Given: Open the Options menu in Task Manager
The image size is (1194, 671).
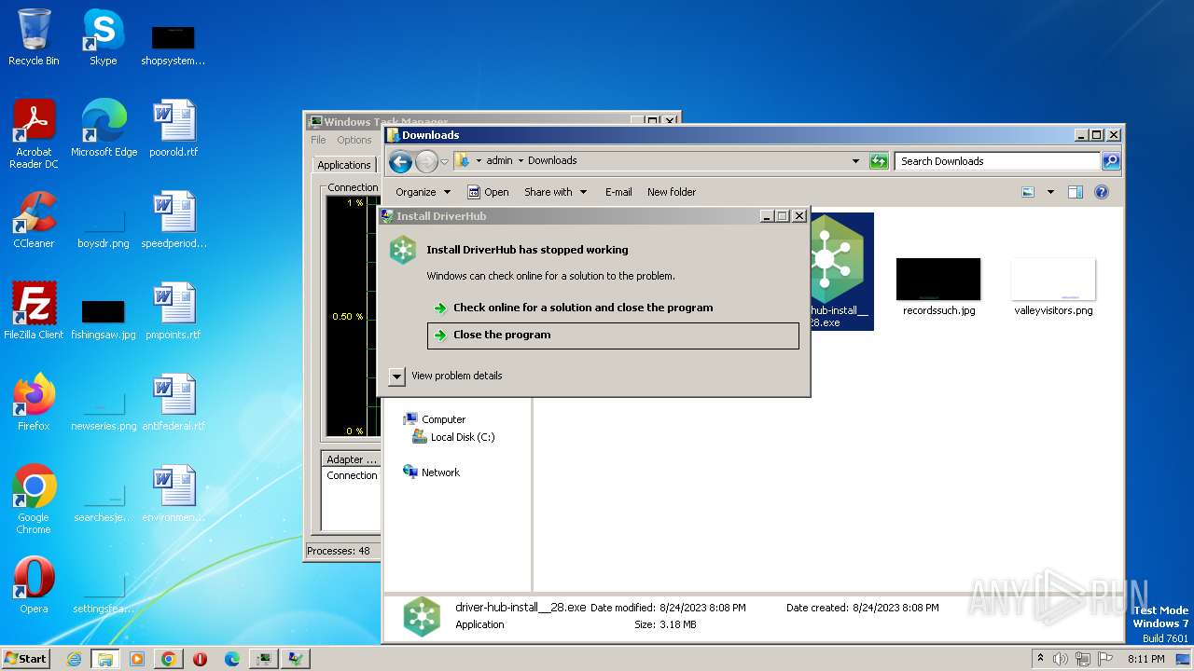Looking at the screenshot, I should click(354, 140).
